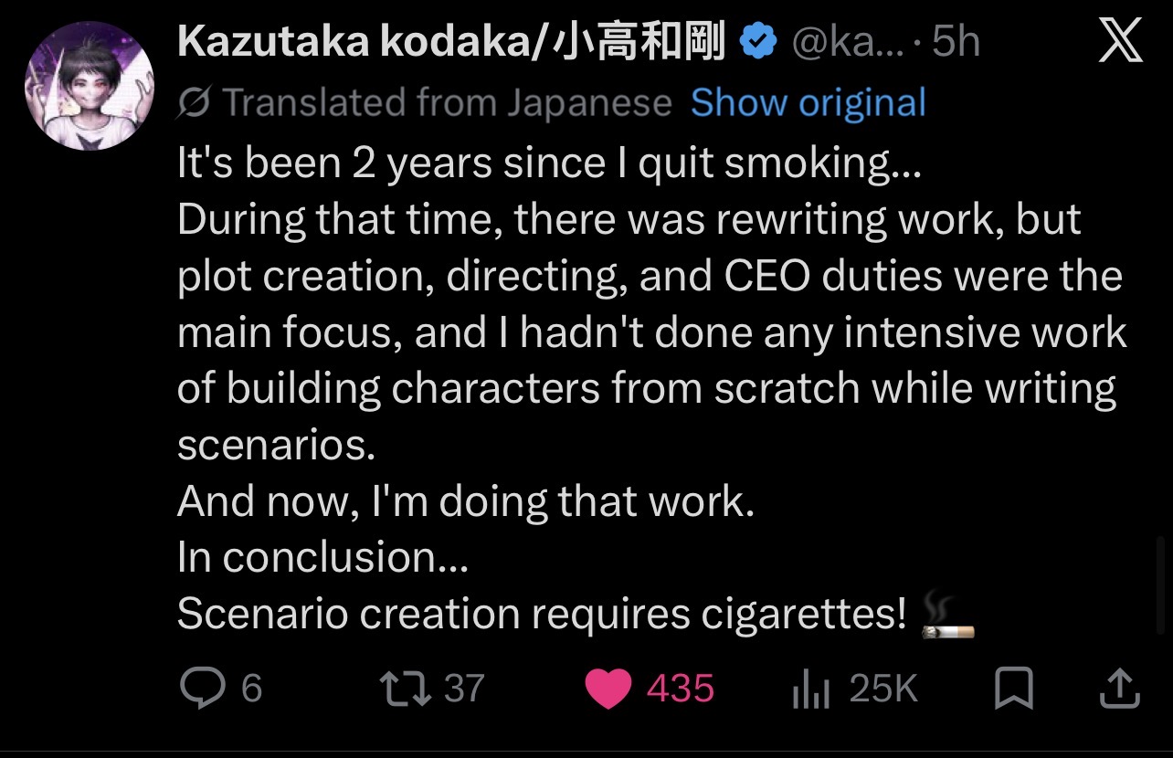Open Kazutaka Kodaka's profile avatar
This screenshot has width=1173, height=758.
90,86
